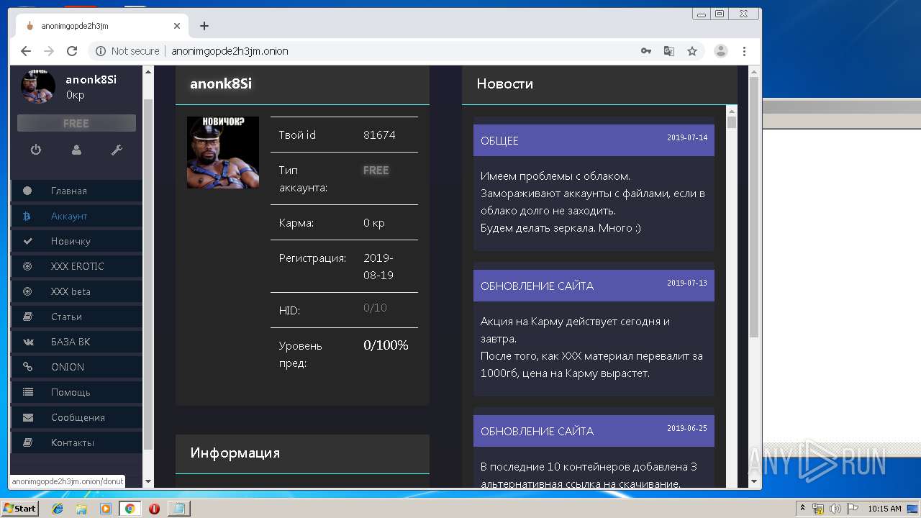Open the user profile icon in sidebar
The height and width of the screenshot is (518, 921).
(x=76, y=150)
